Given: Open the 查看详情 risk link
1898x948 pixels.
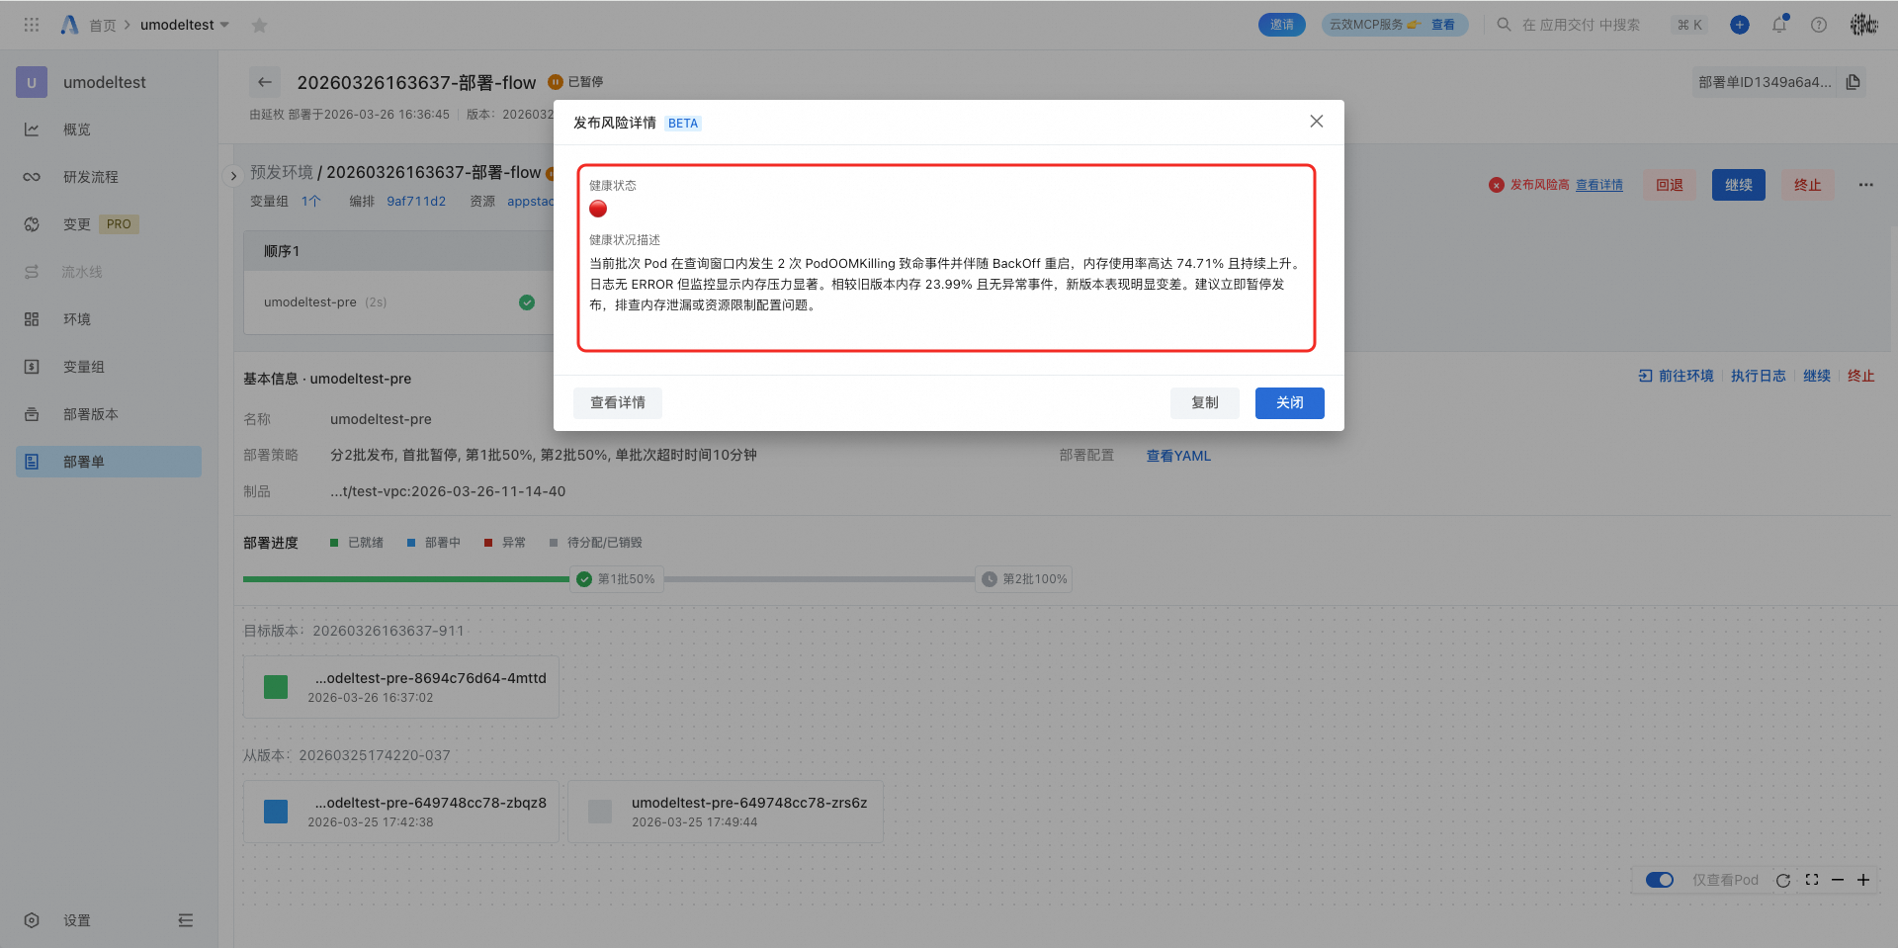Looking at the screenshot, I should pos(1599,185).
